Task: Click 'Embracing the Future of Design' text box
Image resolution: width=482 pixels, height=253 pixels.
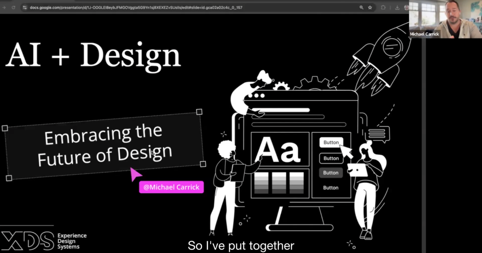Action: (x=104, y=145)
